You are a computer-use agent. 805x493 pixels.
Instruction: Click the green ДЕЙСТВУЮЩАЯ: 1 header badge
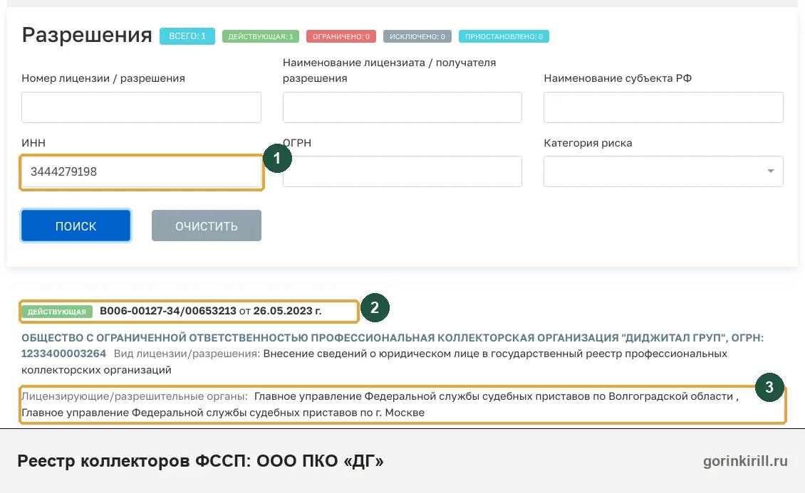click(x=260, y=36)
